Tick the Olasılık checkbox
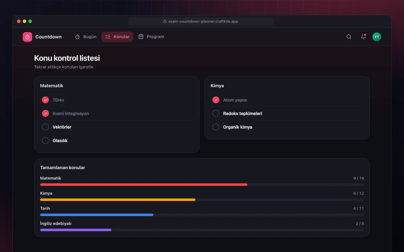This screenshot has height=252, width=404. [x=45, y=140]
